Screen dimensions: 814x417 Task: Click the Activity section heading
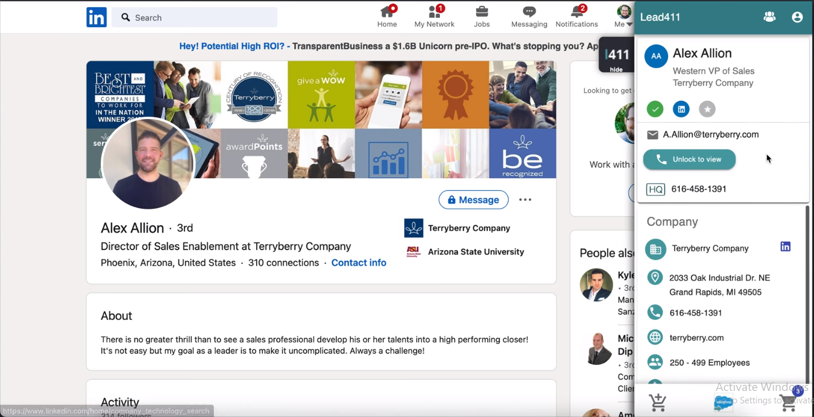pos(120,402)
